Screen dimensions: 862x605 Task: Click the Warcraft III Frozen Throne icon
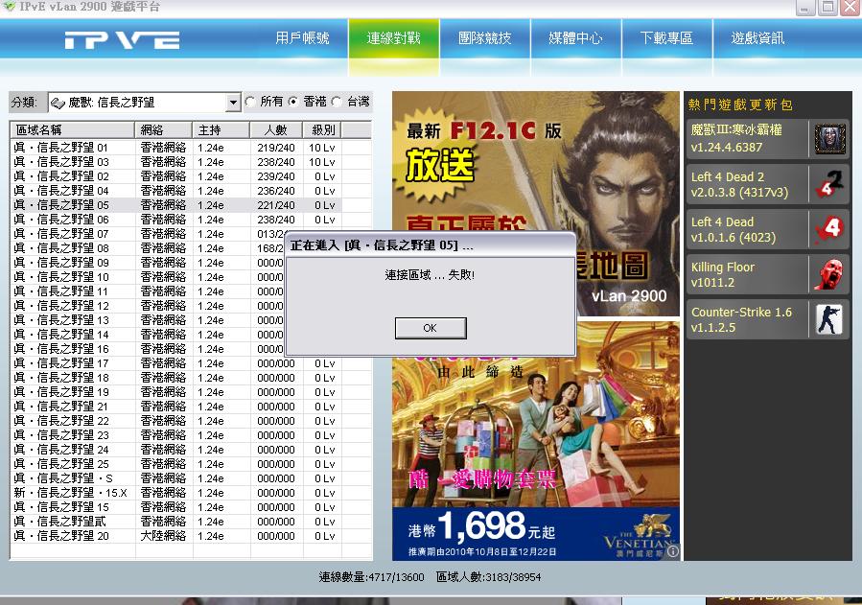tap(829, 139)
